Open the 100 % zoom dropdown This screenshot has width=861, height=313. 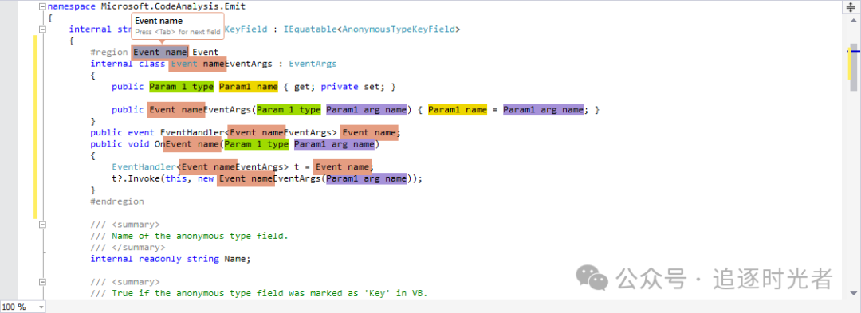22,307
